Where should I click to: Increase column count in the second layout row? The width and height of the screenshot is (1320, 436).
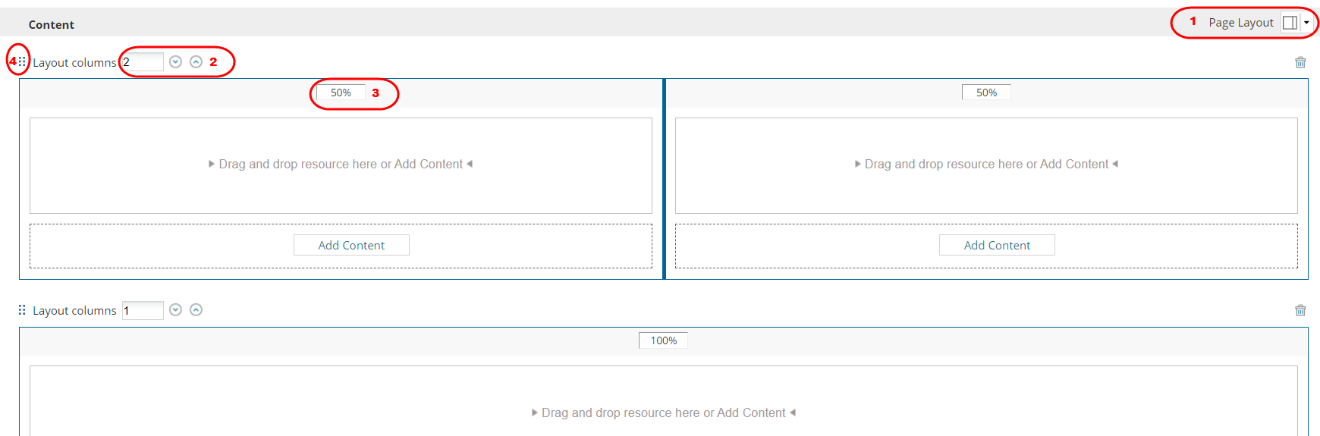196,309
